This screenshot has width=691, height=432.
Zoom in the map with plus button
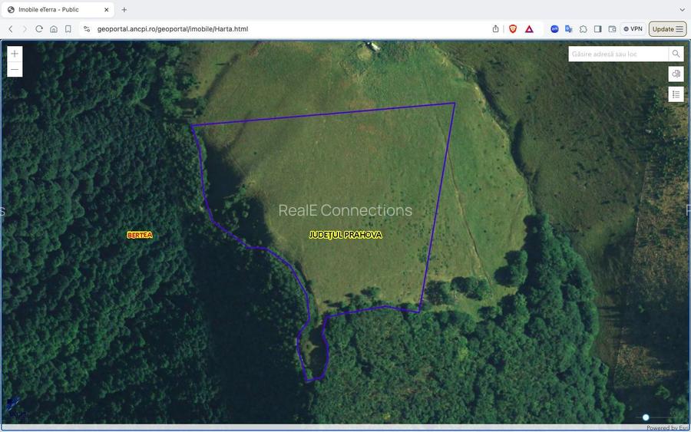15,54
